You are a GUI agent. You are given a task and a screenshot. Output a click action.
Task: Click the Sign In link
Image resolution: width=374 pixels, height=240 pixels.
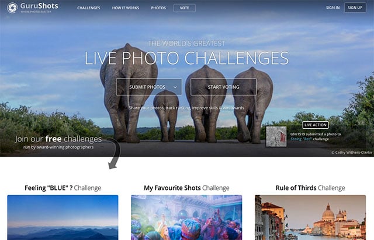click(333, 8)
